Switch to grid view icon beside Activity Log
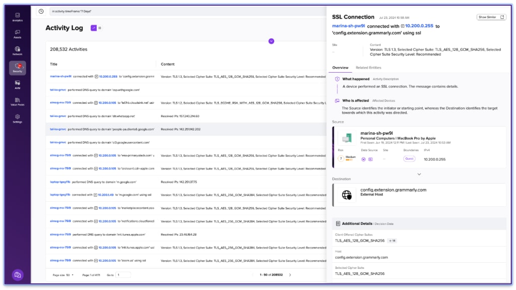This screenshot has width=516, height=290. click(x=100, y=28)
